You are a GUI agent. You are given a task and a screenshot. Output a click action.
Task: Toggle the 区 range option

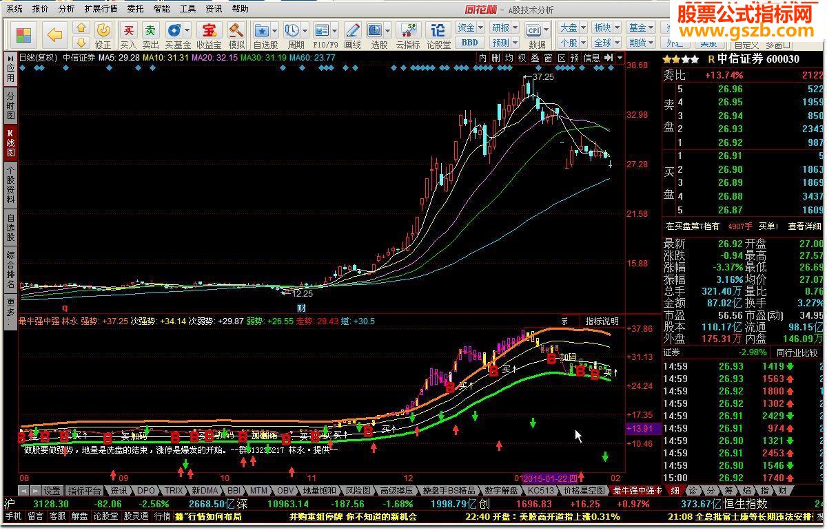point(562,58)
